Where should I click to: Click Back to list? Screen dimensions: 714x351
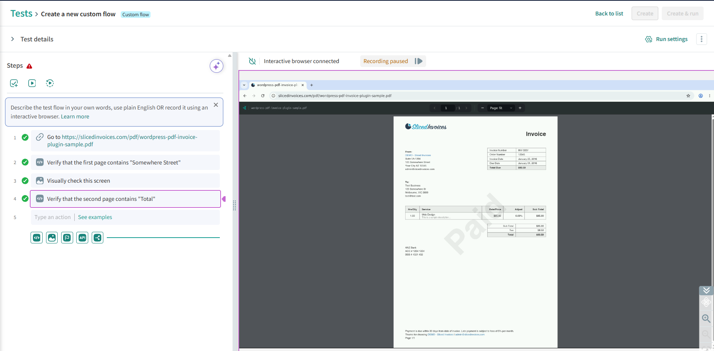(x=609, y=14)
